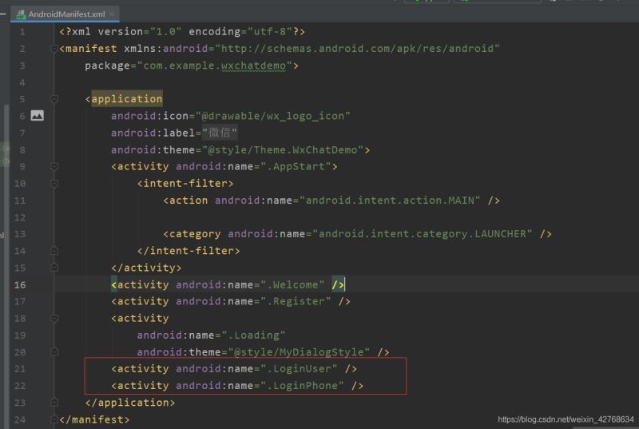Viewport: 639px width, 429px height.
Task: Fold the intent-filter block on line 10
Action: coord(54,183)
